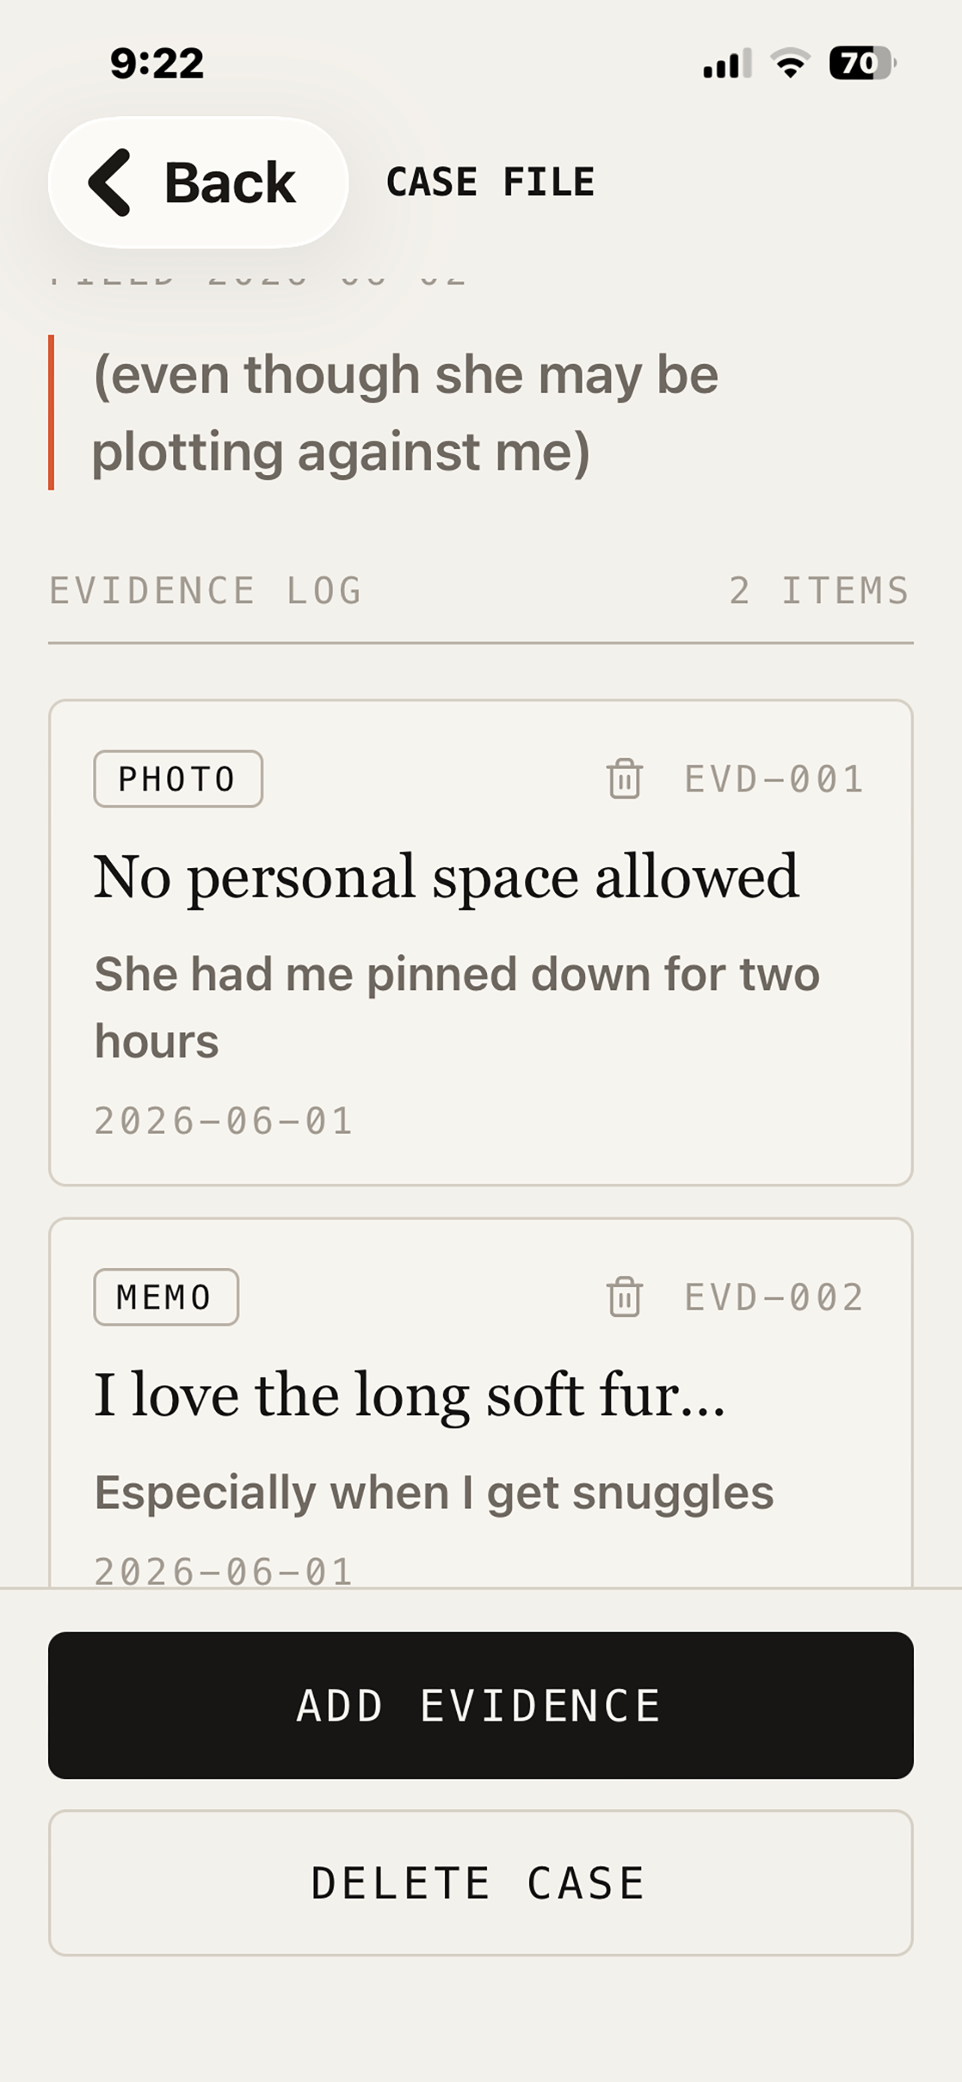Go back using the Back button

coord(198,183)
